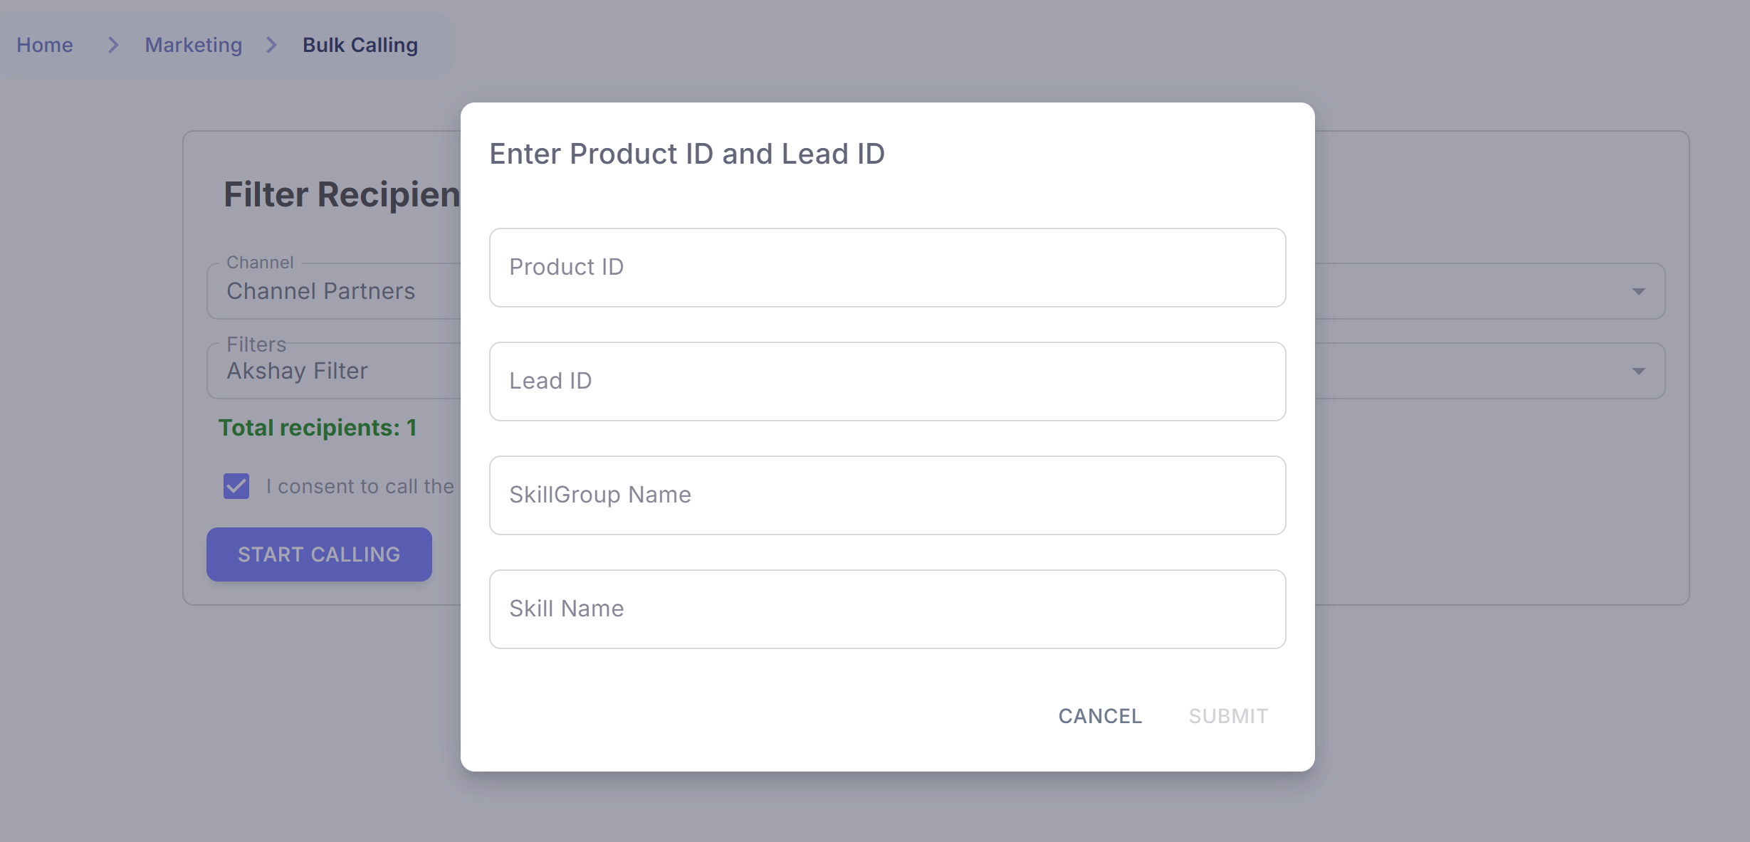Click the Home breadcrumb link

point(44,45)
